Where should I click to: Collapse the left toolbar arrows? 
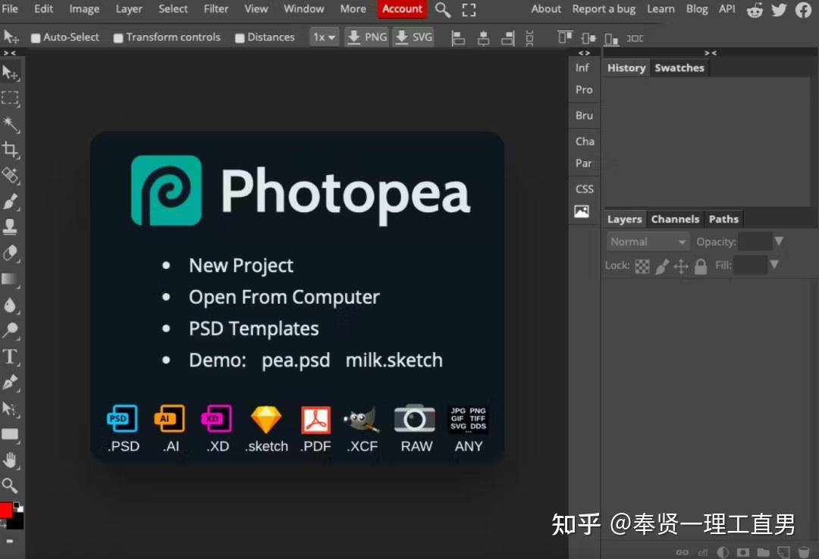click(x=9, y=53)
